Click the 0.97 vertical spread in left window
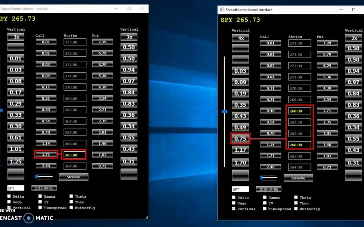Image resolution: width=364 pixels, height=227 pixels. click(x=129, y=81)
